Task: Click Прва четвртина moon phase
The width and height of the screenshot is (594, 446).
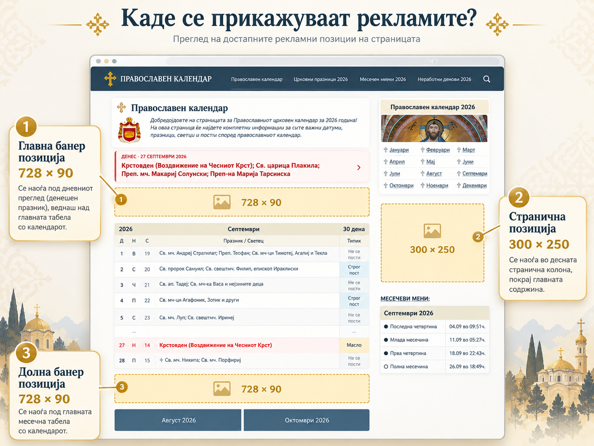Action: pyautogui.click(x=408, y=353)
